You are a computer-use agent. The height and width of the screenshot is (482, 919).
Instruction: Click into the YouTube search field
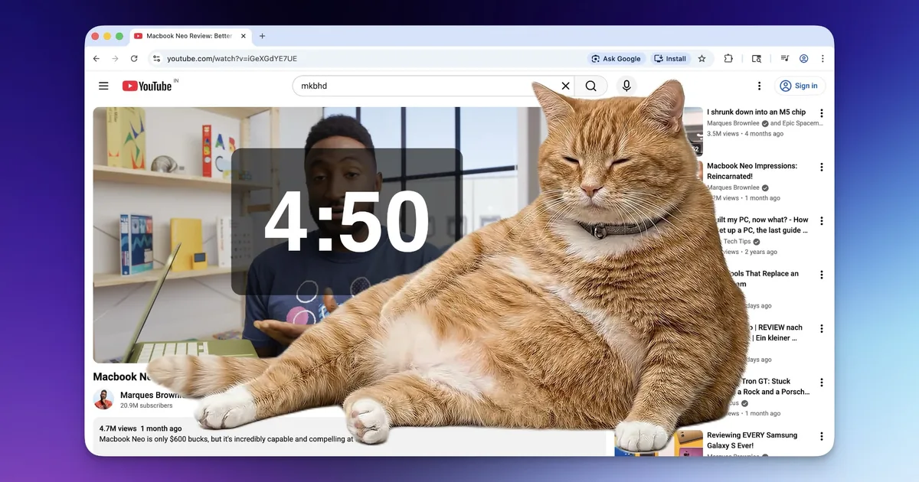(421, 86)
